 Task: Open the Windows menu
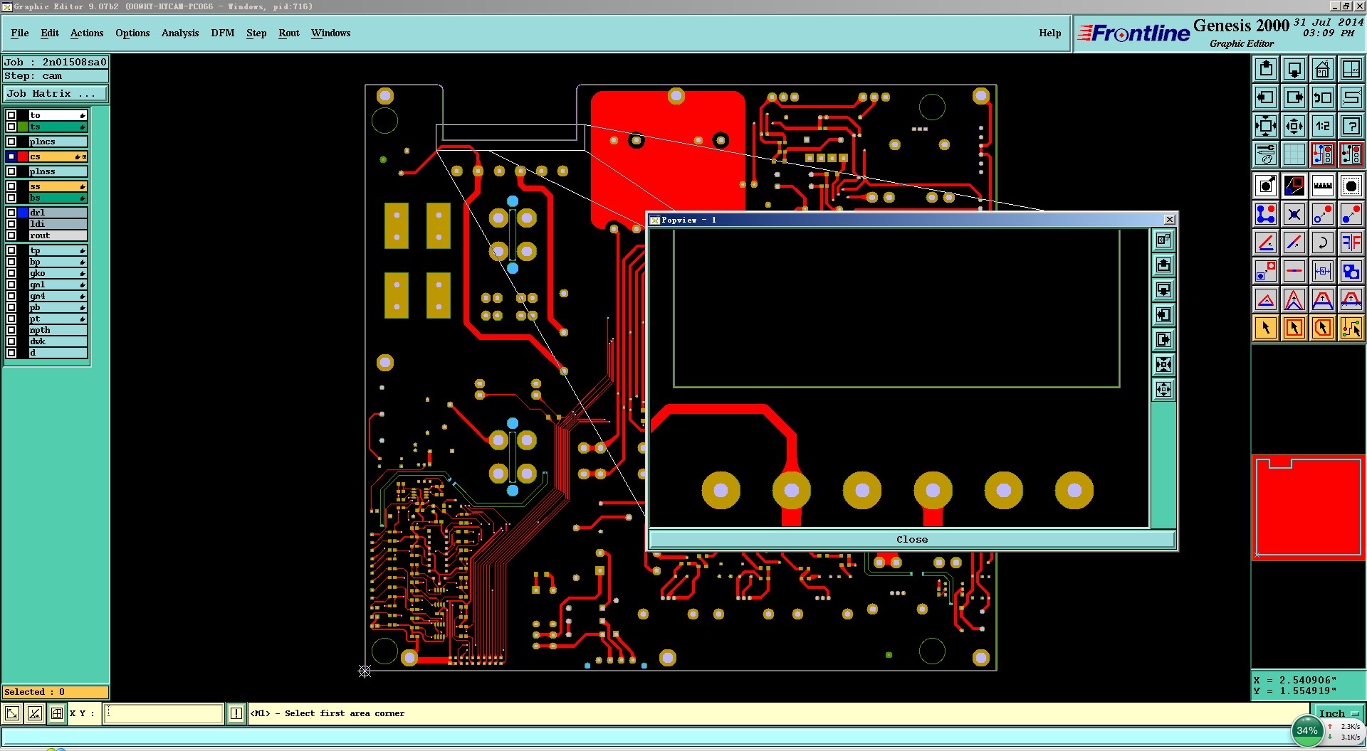[331, 33]
